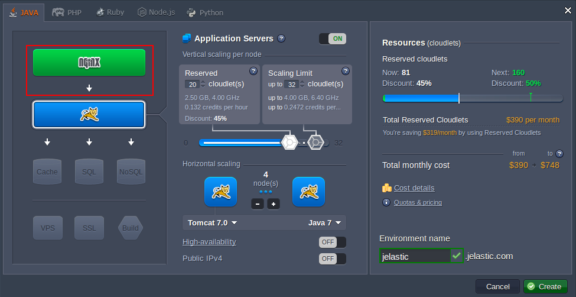Click the Scaling Limit number field
576x297 pixels.
[x=292, y=84]
